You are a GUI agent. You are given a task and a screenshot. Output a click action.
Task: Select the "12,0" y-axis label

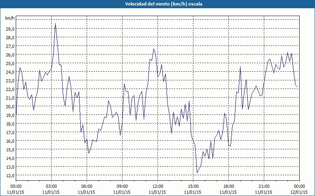pyautogui.click(x=10, y=175)
